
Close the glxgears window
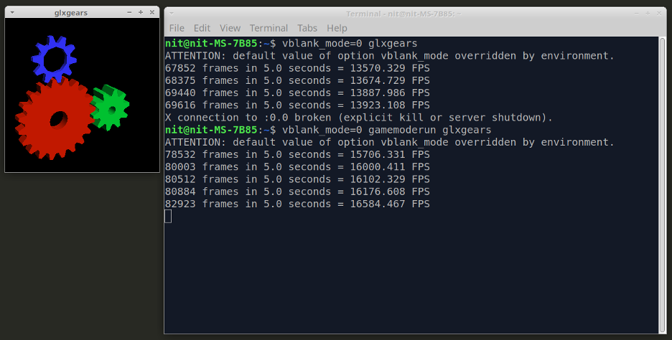click(x=151, y=12)
